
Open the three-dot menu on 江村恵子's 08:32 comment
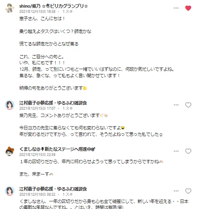tap(176, 191)
